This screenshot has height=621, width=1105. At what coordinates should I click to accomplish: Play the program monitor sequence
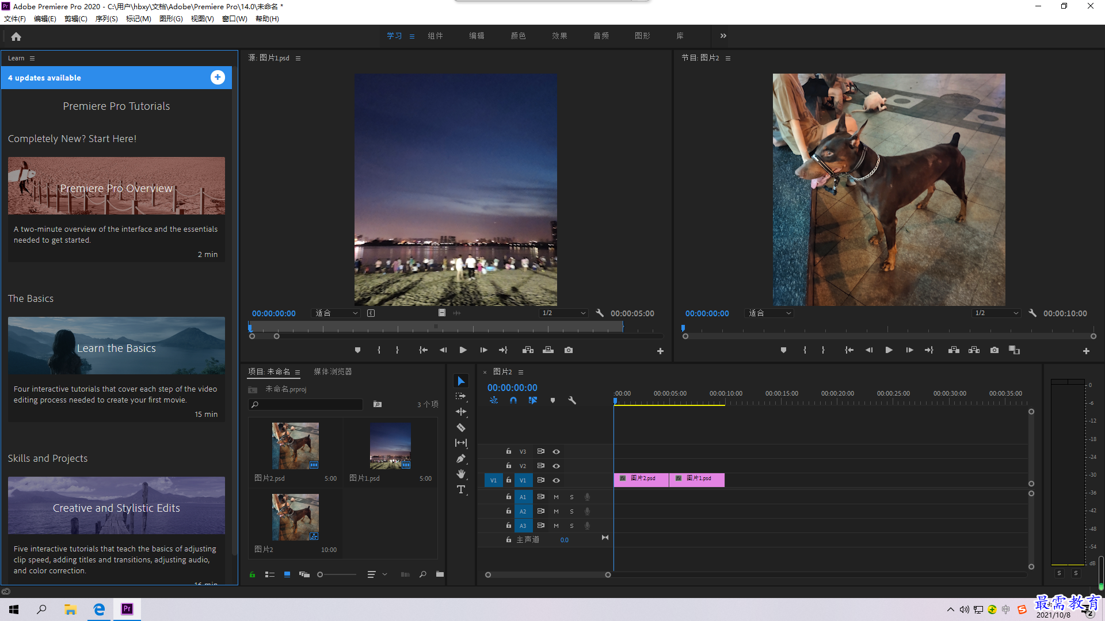(x=889, y=350)
